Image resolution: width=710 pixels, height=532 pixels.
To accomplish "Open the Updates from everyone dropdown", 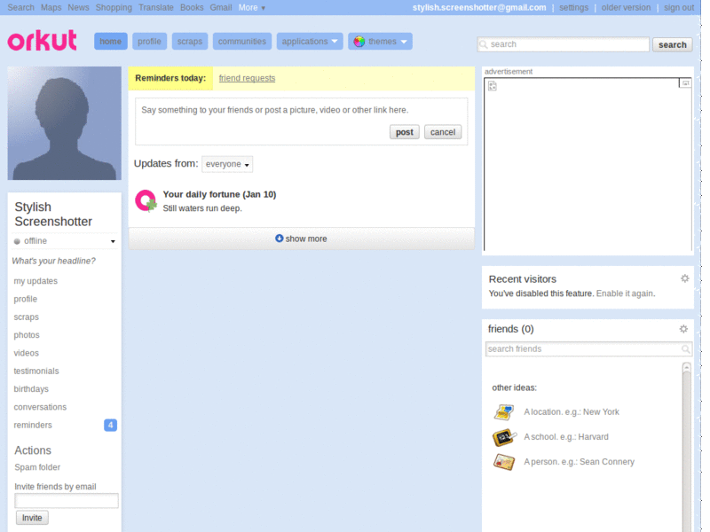I will [227, 164].
